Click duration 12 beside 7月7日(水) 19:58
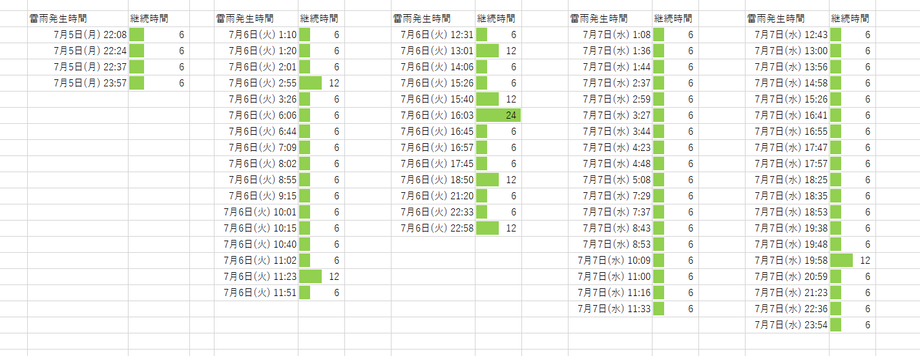This screenshot has height=356, width=920. (852, 261)
